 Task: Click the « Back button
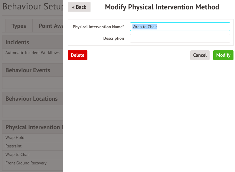click(x=79, y=7)
